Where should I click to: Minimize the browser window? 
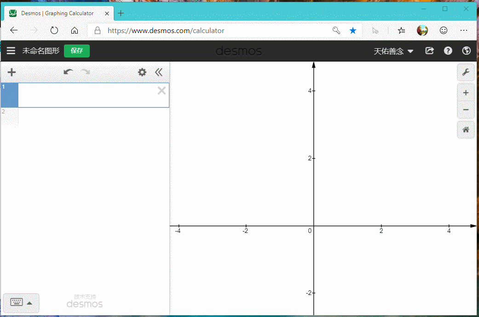coord(424,9)
